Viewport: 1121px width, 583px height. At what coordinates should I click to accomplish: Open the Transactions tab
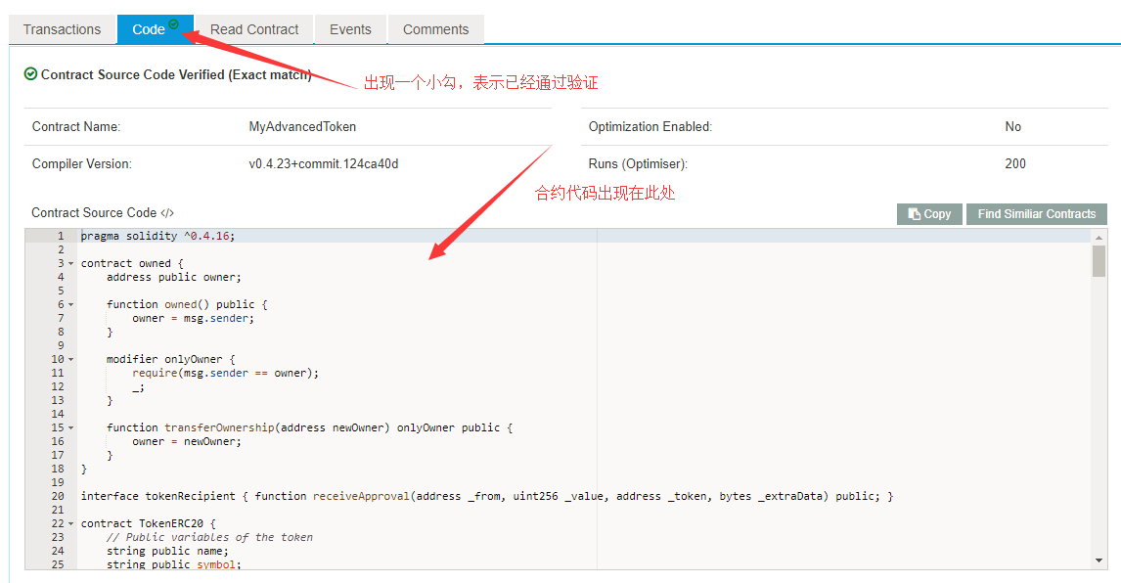63,29
